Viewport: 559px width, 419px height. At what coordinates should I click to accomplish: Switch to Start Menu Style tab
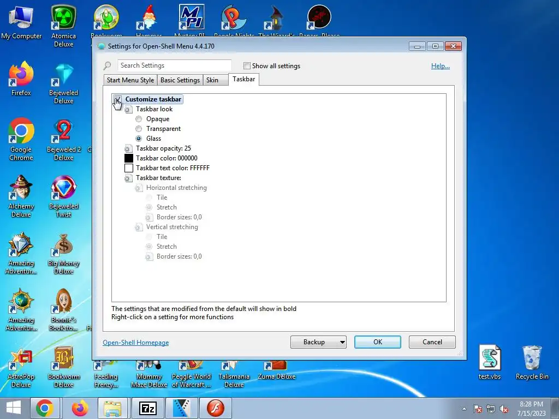coord(130,80)
